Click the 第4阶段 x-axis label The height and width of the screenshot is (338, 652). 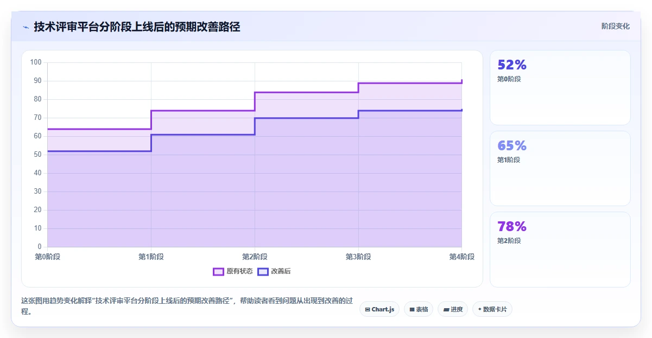[x=462, y=257]
